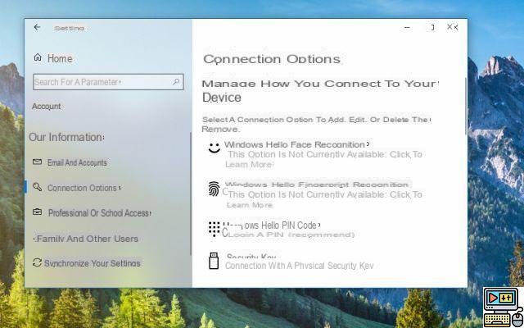This screenshot has width=524, height=328.
Task: Click Login A PIN recommended text
Action: 291,235
